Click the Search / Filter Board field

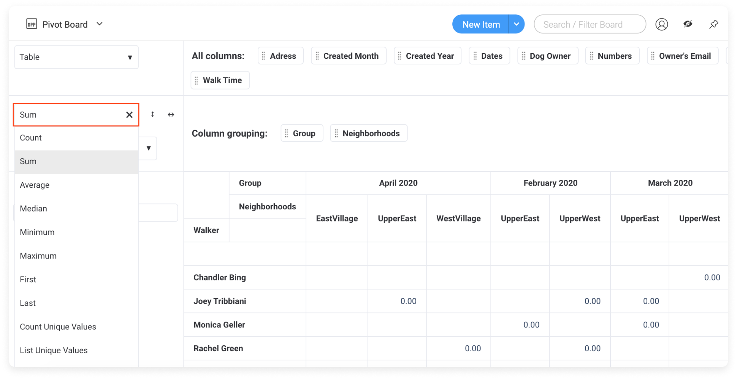pos(590,24)
